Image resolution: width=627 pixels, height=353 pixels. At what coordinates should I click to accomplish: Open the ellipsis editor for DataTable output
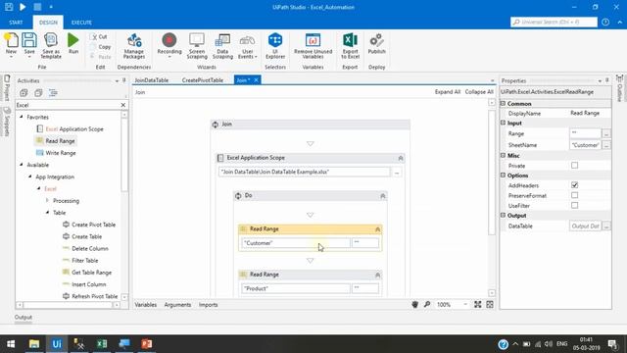(x=606, y=227)
